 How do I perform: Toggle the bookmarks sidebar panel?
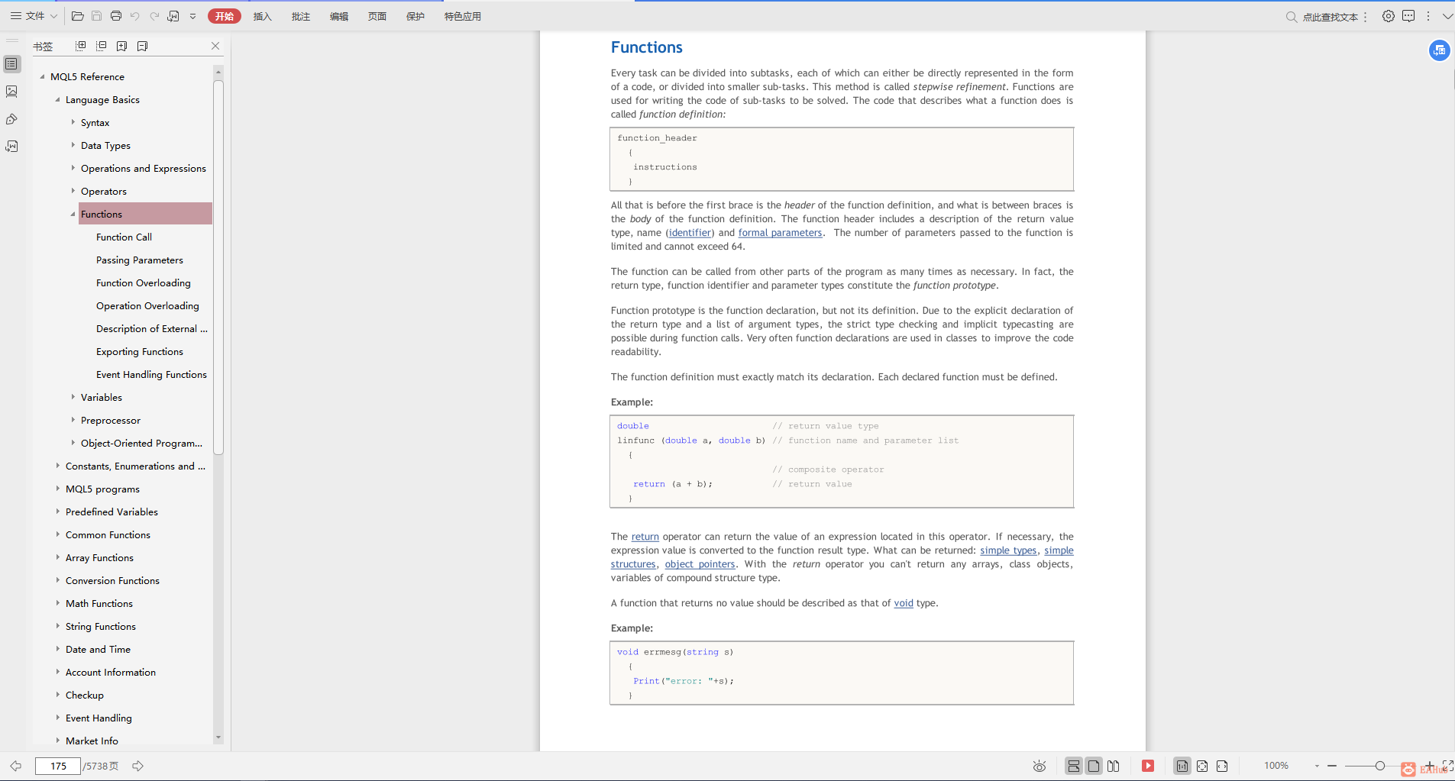tap(11, 64)
